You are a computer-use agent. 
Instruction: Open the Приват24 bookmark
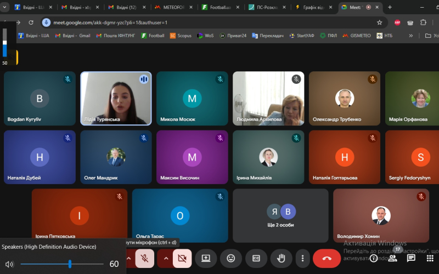pos(233,36)
